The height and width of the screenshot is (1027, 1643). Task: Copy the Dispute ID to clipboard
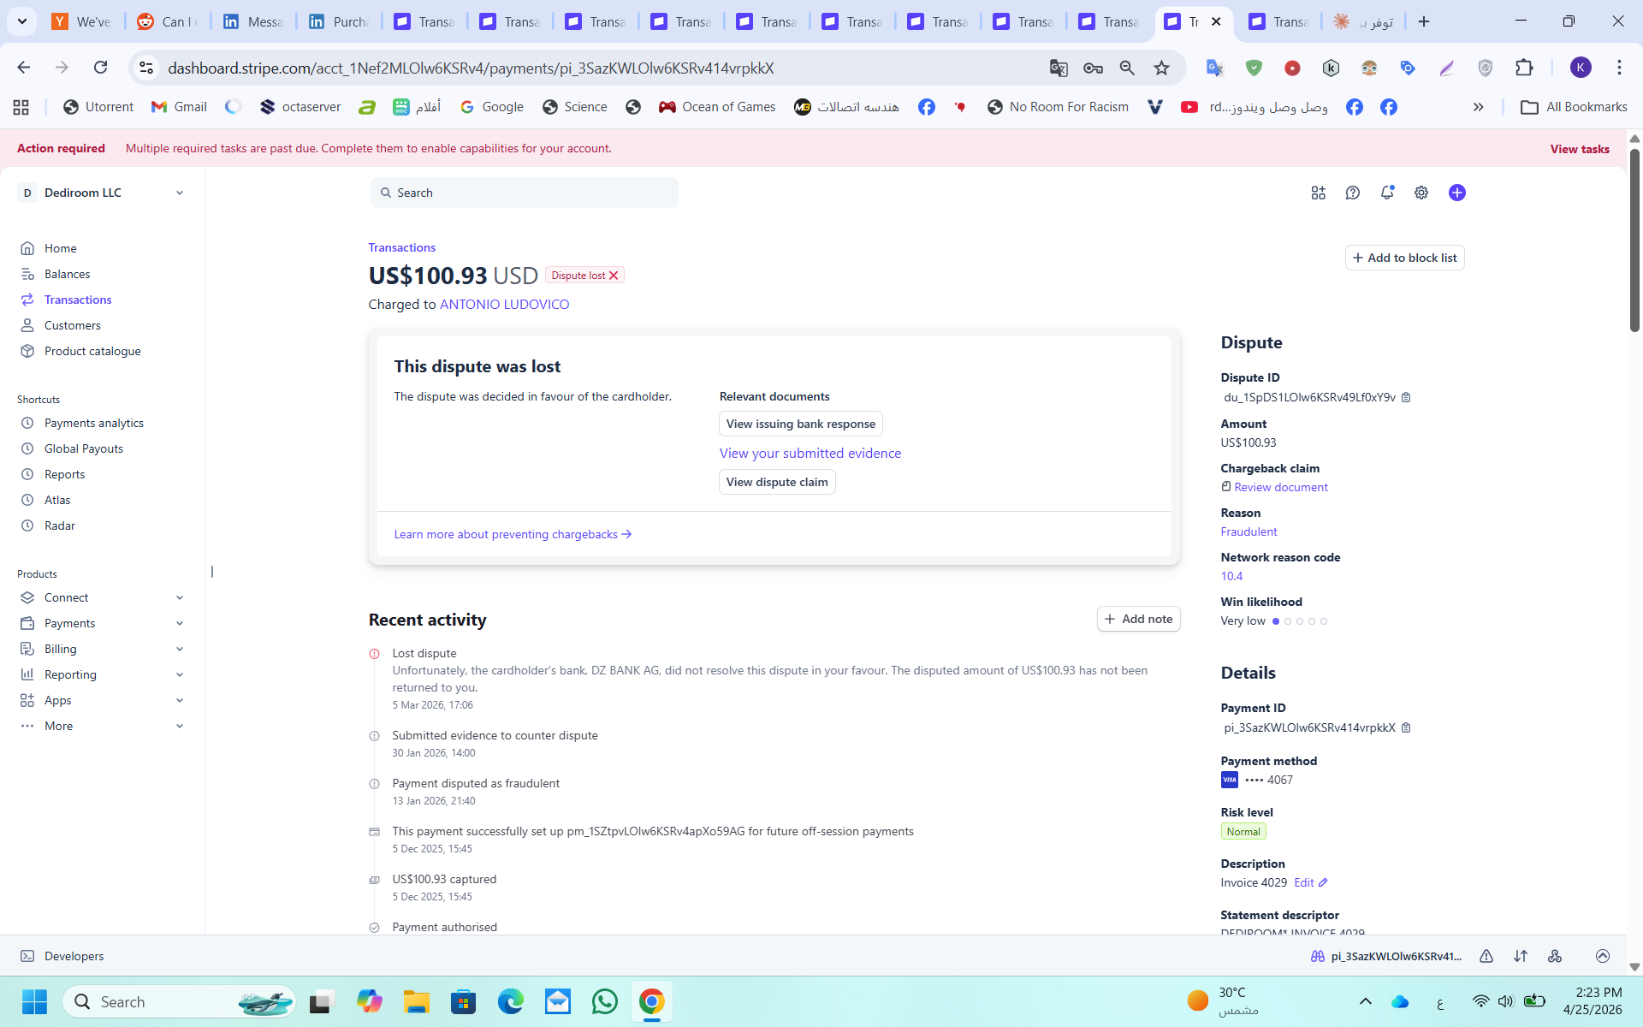click(1406, 397)
